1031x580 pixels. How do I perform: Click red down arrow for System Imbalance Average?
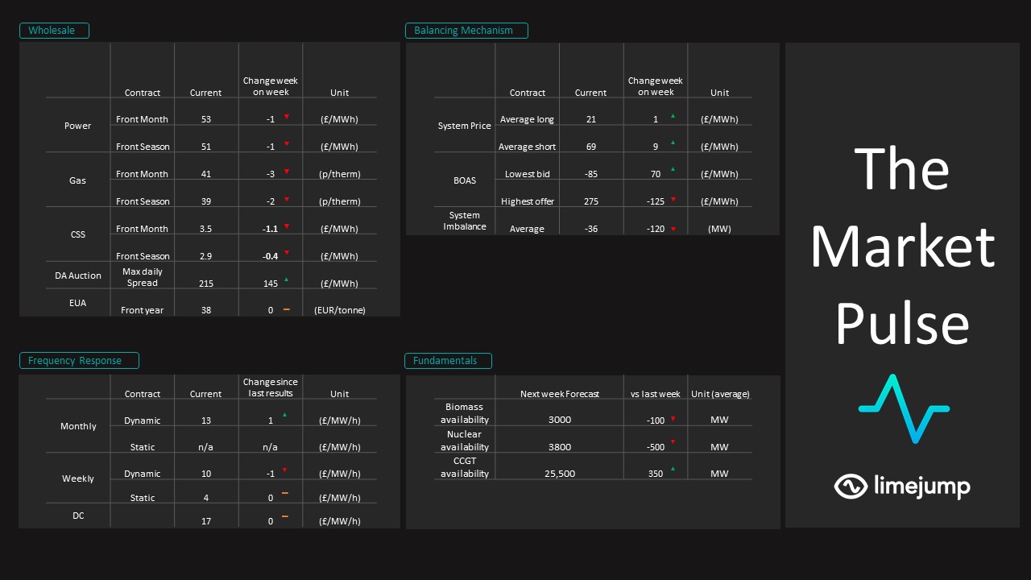point(673,229)
